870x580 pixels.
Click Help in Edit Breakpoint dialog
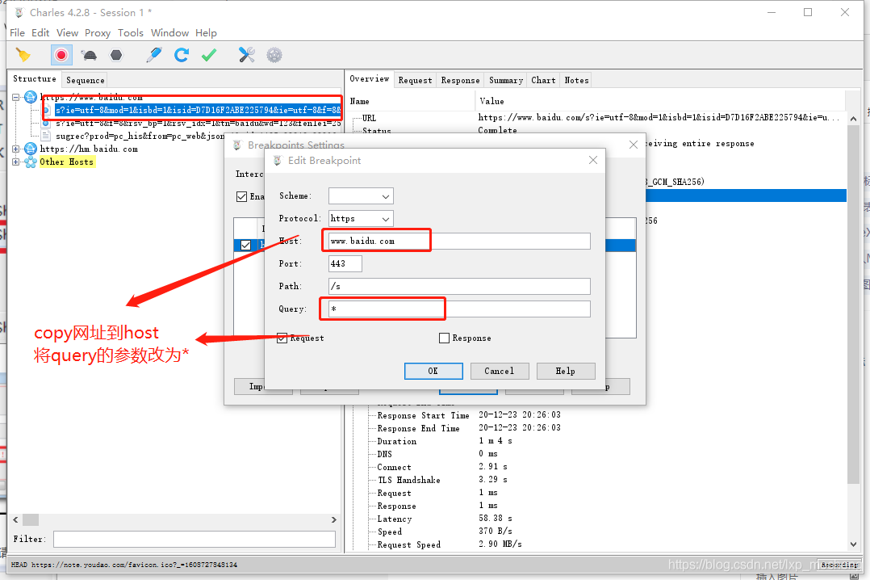566,371
